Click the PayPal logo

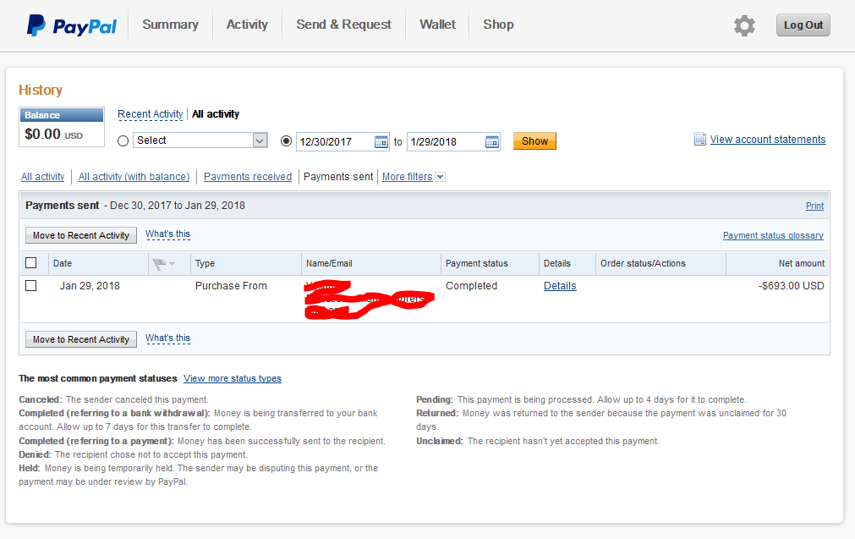tap(71, 25)
